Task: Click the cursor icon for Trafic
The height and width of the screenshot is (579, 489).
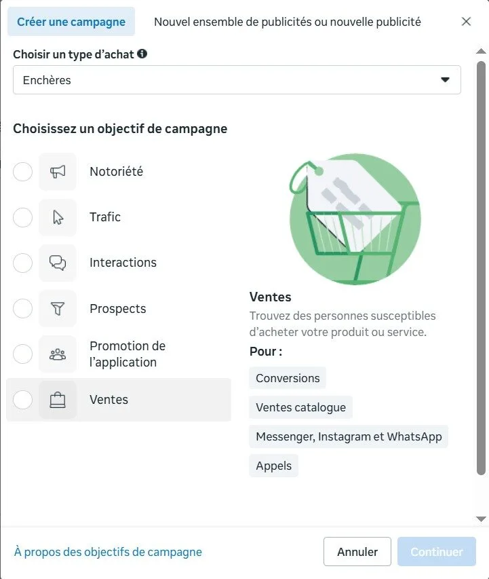Action: tap(58, 217)
